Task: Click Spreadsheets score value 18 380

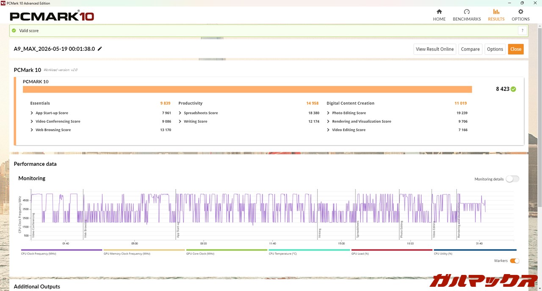Action: 314,113
